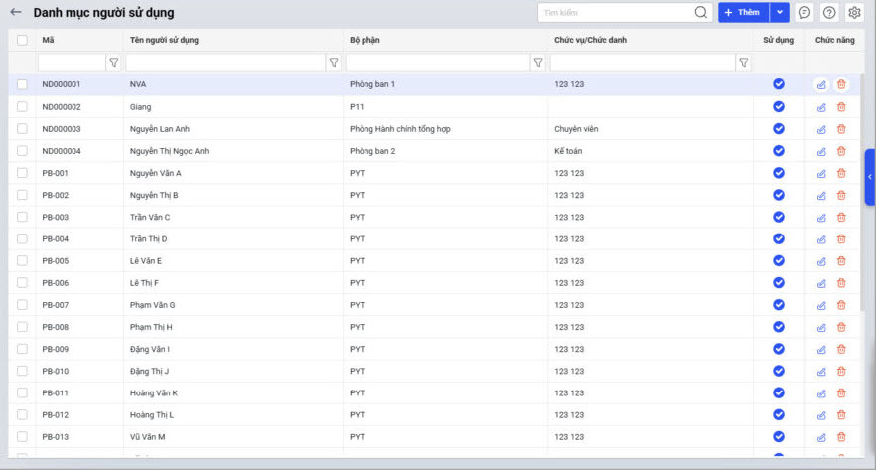Click the Tìm kiếm search field
Viewport: 876px width, 470px height.
click(616, 13)
